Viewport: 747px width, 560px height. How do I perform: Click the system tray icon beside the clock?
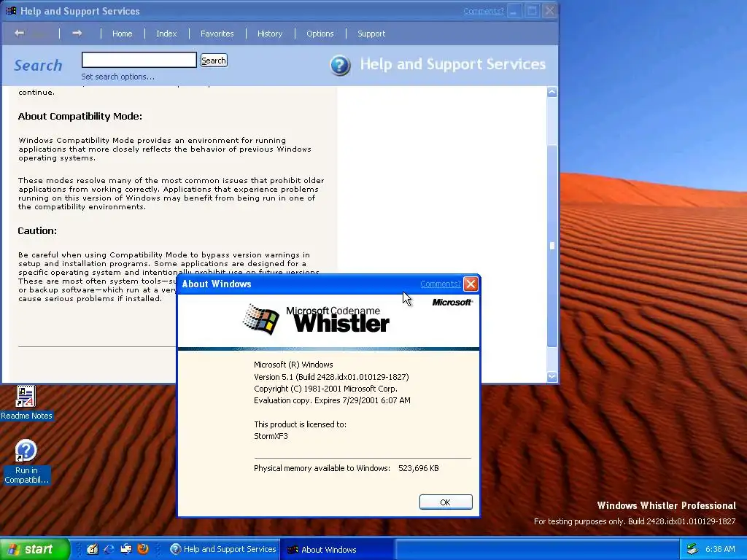[693, 549]
